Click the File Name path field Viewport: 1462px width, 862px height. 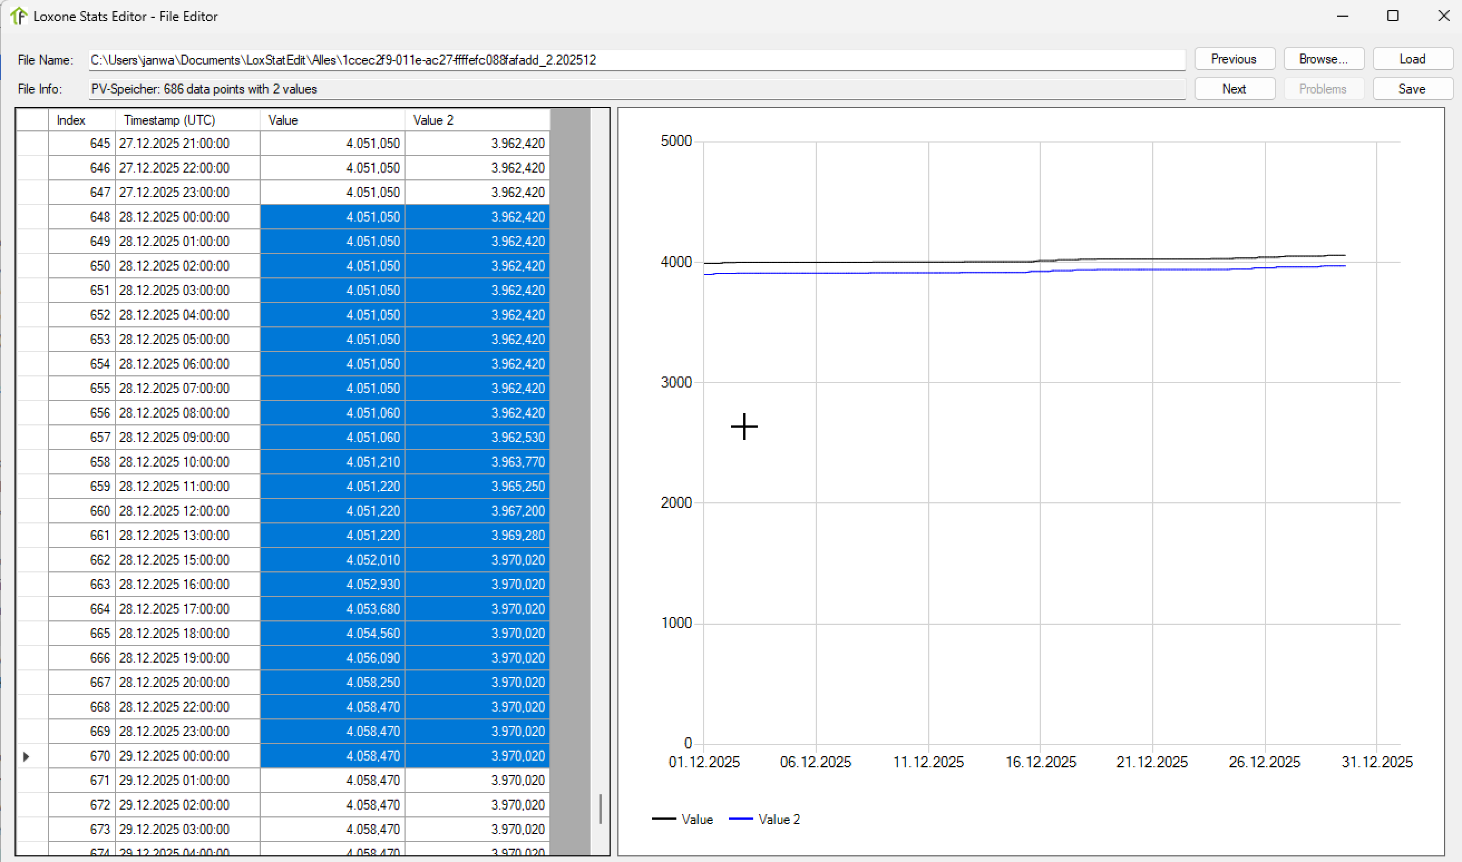click(x=636, y=60)
